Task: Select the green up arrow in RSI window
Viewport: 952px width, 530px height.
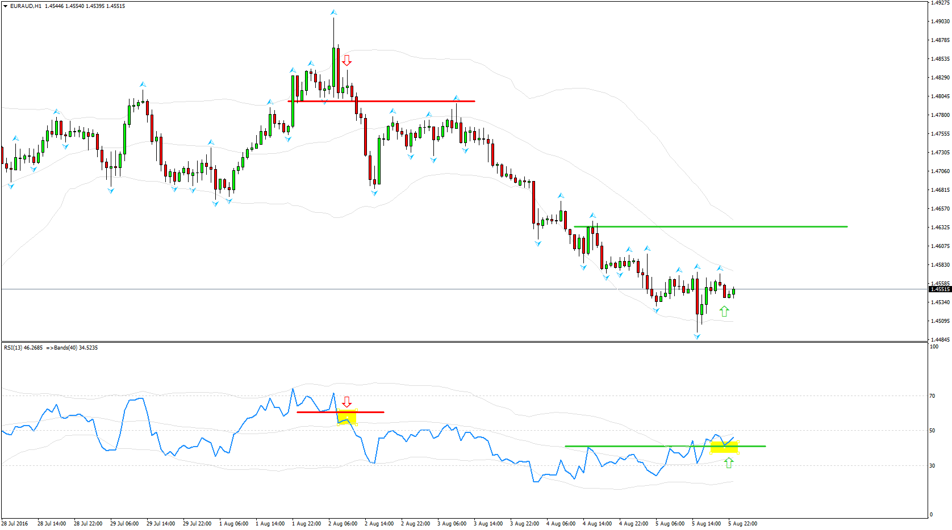Action: pyautogui.click(x=729, y=463)
